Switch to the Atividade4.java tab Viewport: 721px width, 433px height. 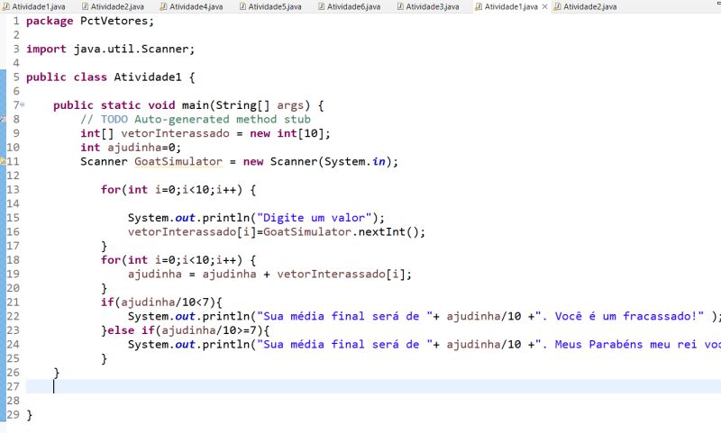(191, 6)
